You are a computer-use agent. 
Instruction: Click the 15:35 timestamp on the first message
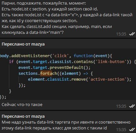121,34
